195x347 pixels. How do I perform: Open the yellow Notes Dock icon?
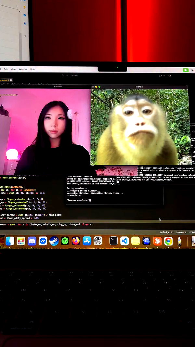(136, 241)
